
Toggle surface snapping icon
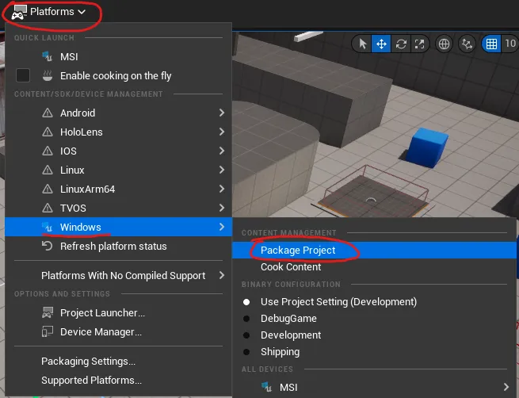pyautogui.click(x=467, y=44)
